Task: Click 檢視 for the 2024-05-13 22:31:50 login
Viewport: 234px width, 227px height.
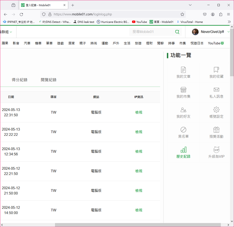Action: (139, 112)
